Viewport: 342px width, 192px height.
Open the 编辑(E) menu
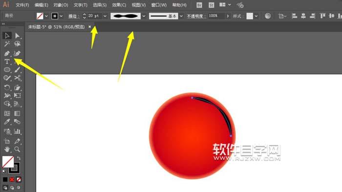point(41,5)
